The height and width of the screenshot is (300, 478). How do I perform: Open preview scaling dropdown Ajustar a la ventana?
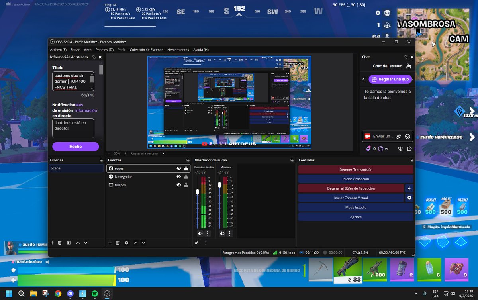[x=147, y=153]
